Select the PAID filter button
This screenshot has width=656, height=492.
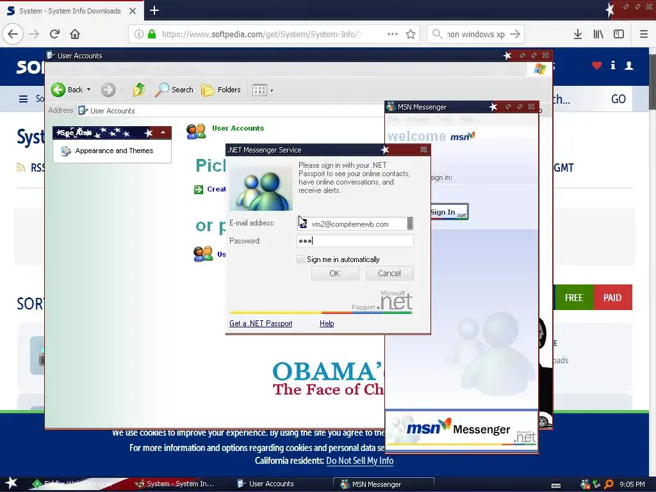(x=612, y=297)
